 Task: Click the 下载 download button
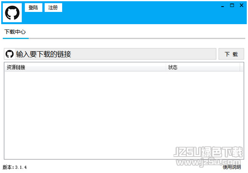pyautogui.click(x=231, y=54)
